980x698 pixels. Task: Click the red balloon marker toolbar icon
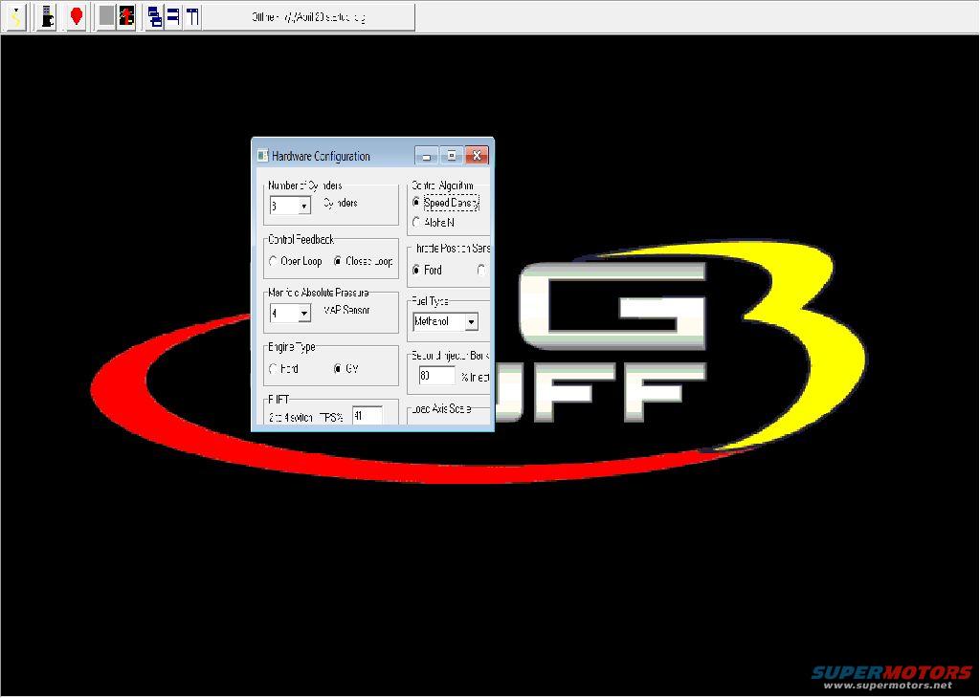(77, 17)
